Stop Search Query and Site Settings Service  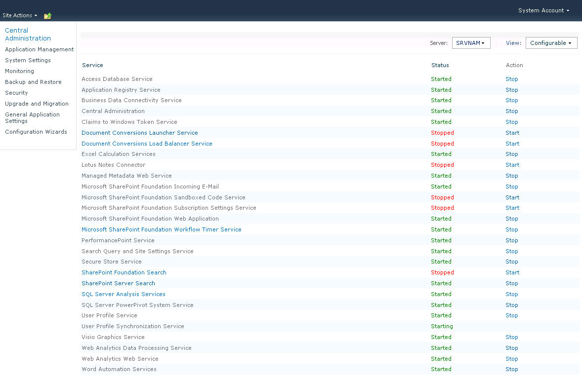(x=511, y=251)
